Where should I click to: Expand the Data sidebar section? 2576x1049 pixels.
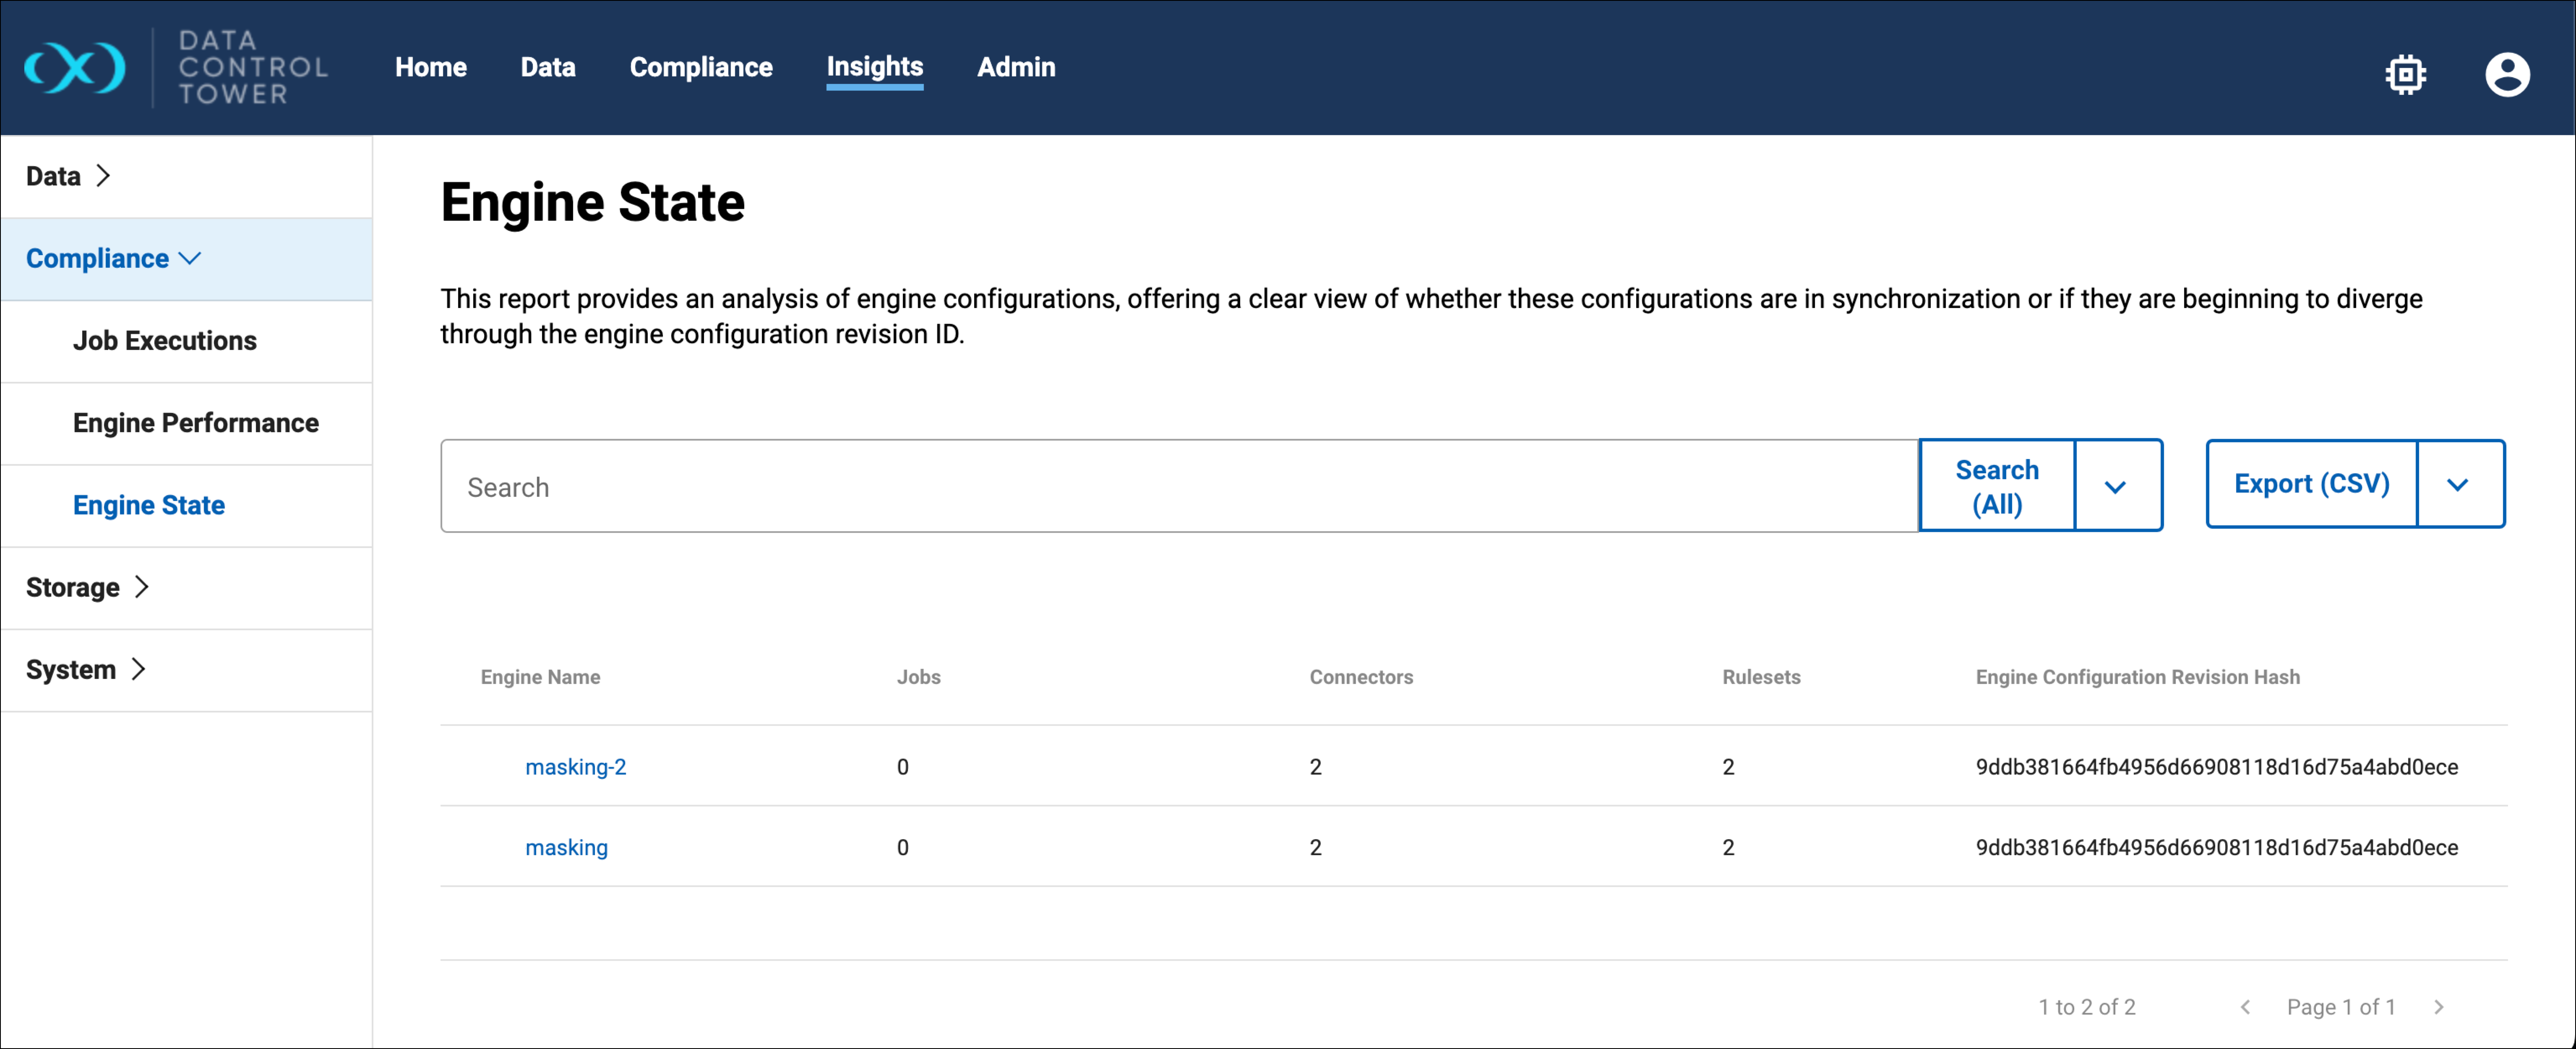click(68, 176)
